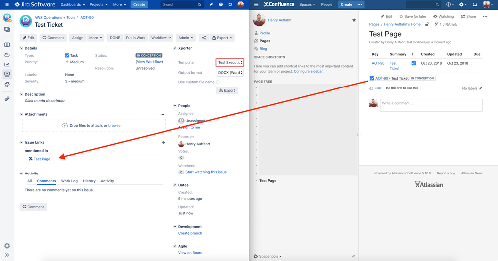This screenshot has width=498, height=261.
Task: Open Jira project settings gear at sidebar bottom
Action: pyautogui.click(x=7, y=246)
